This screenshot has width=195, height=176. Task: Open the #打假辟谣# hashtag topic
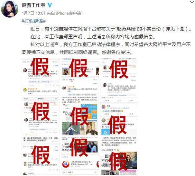34,21
